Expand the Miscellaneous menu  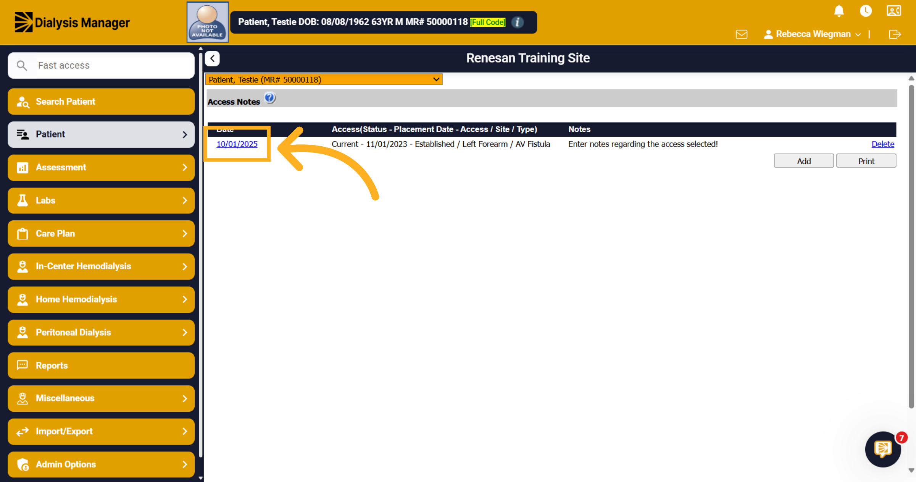pos(101,398)
